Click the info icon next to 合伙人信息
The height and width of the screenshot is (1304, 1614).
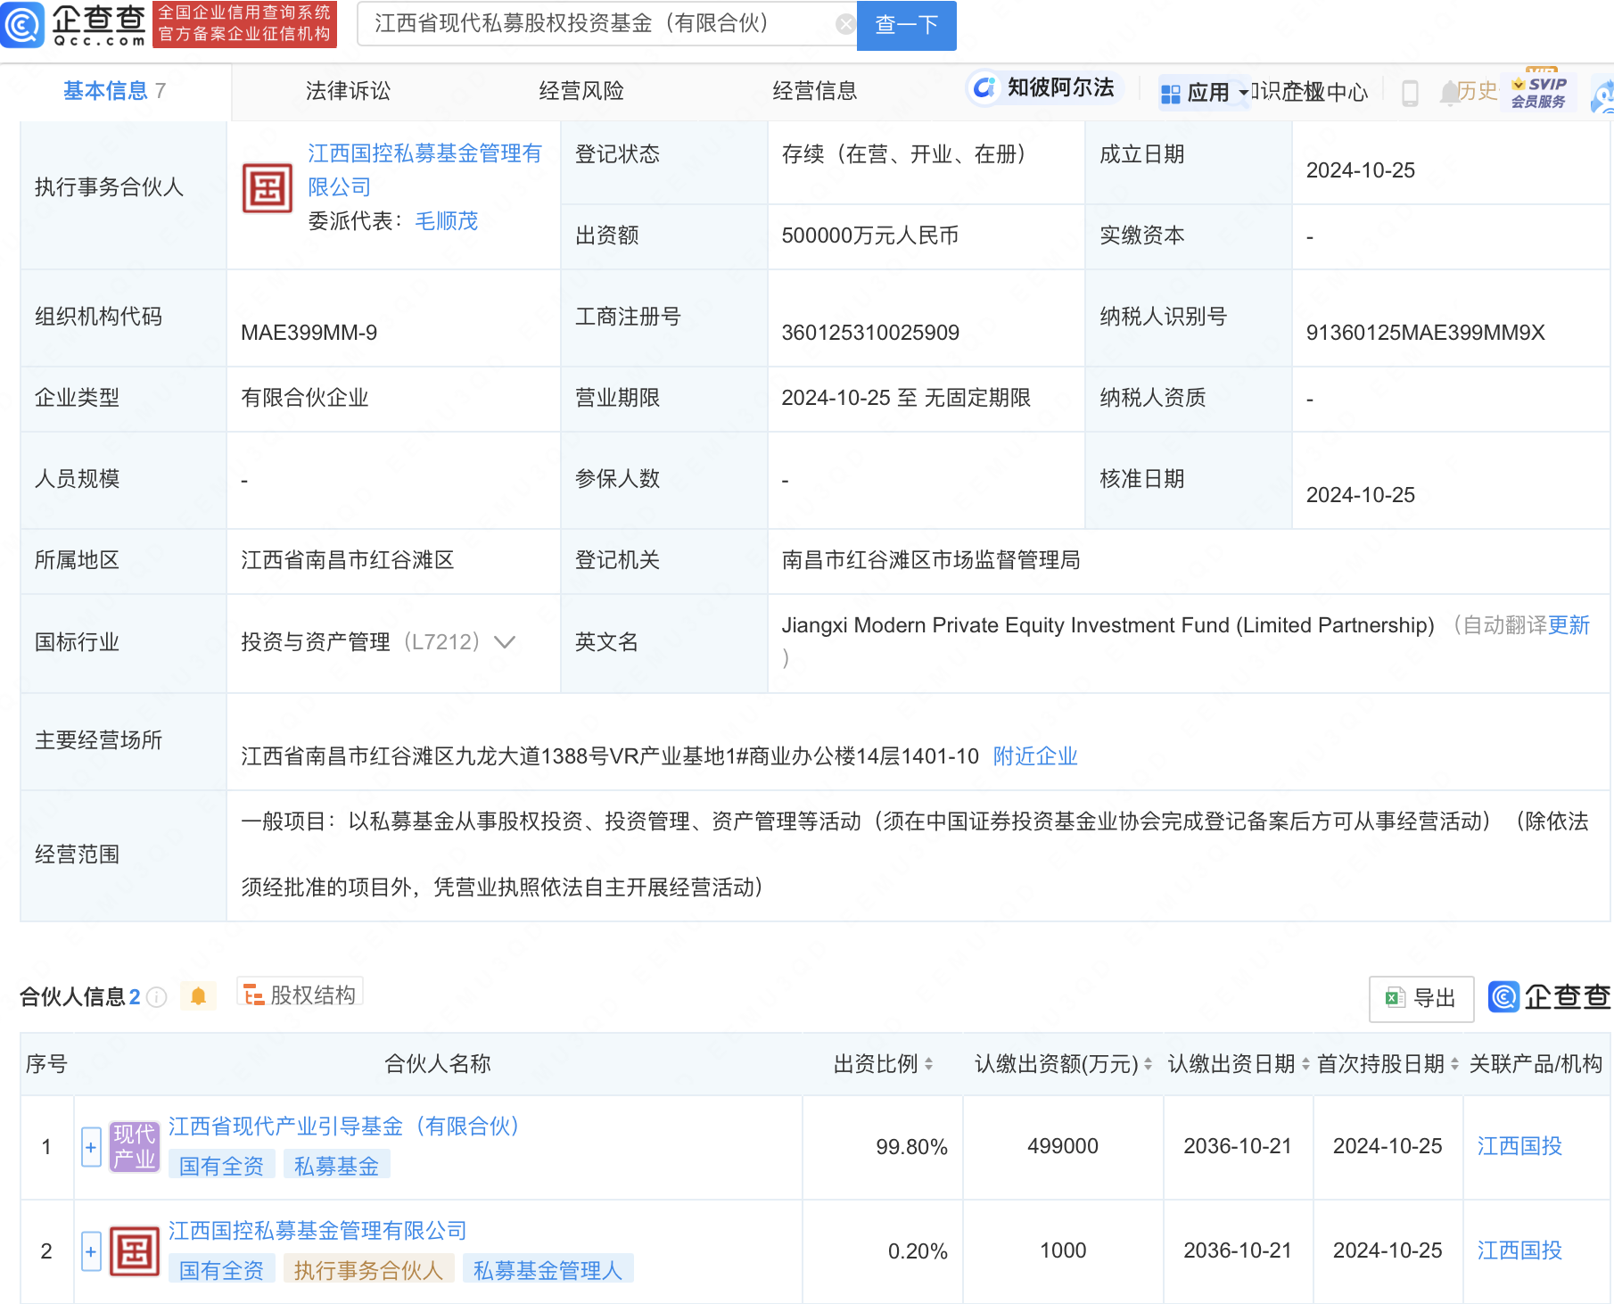pos(157,997)
